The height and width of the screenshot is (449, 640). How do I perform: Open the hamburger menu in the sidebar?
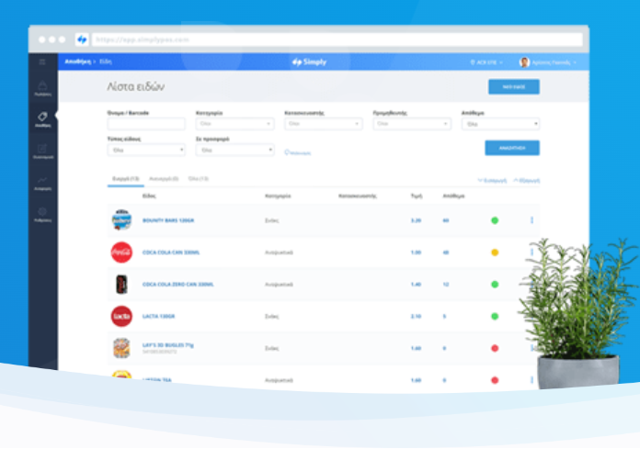[41, 62]
